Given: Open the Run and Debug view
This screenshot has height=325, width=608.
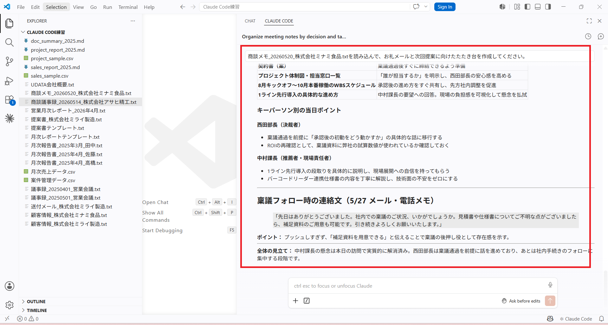Looking at the screenshot, I should point(10,81).
